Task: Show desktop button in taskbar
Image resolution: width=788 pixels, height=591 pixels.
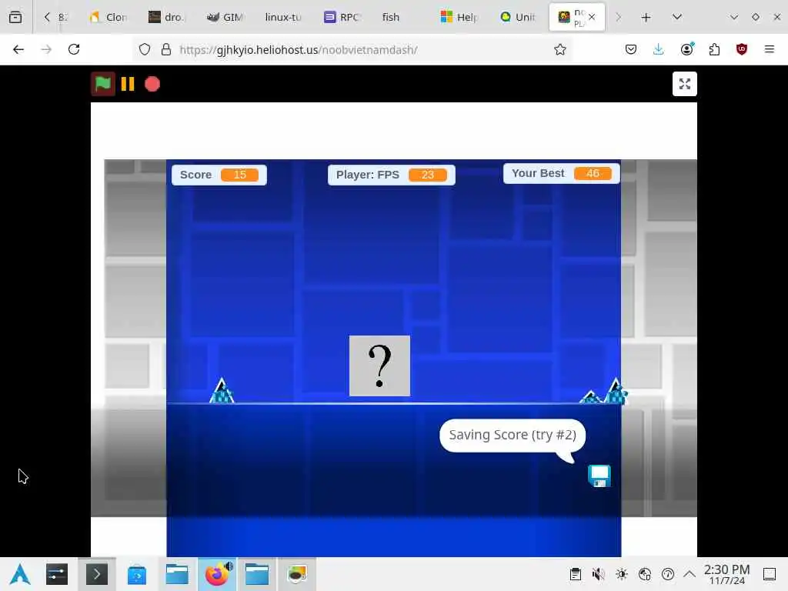Action: click(770, 574)
